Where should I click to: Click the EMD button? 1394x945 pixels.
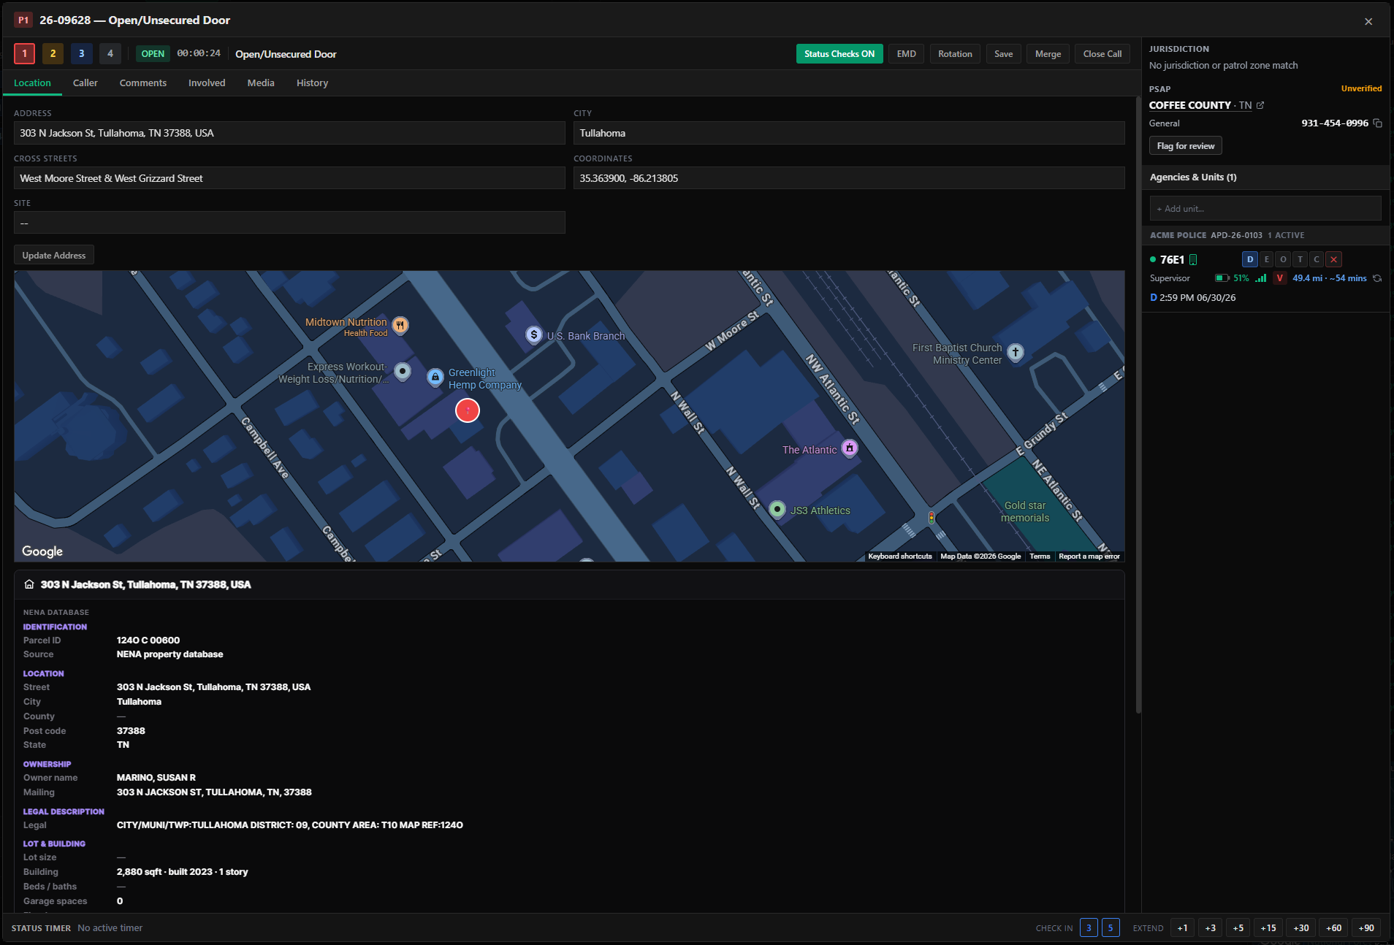906,54
